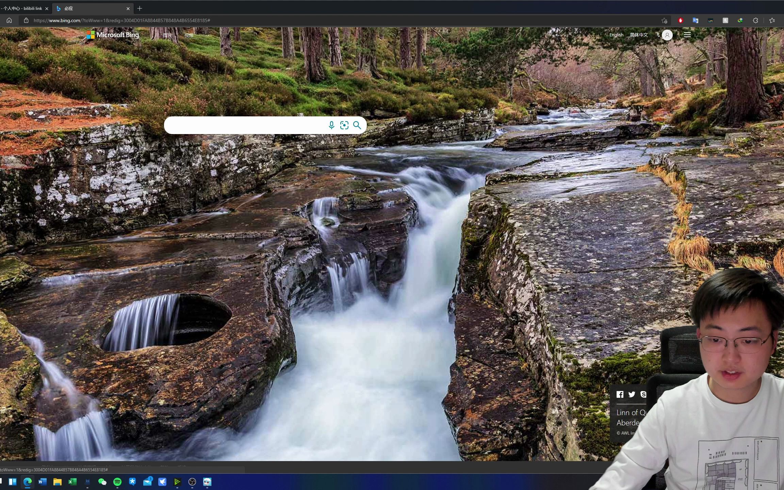Image resolution: width=784 pixels, height=490 pixels.
Task: Open the 视频 videos link
Action: [x=189, y=35]
